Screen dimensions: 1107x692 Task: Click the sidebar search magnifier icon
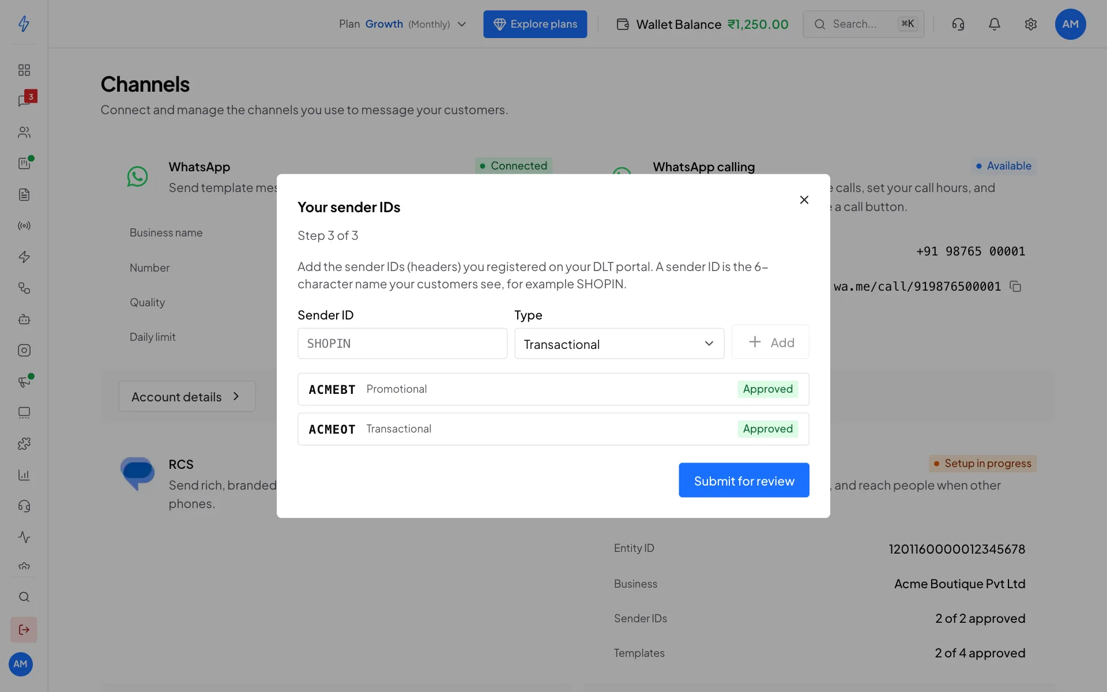[x=24, y=597]
